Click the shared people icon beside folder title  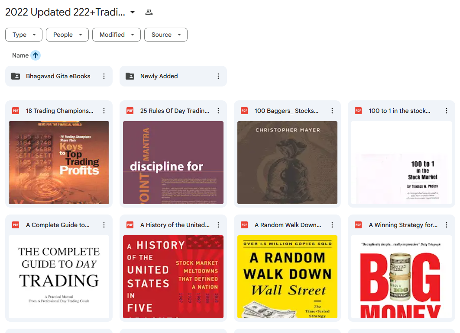click(x=149, y=12)
